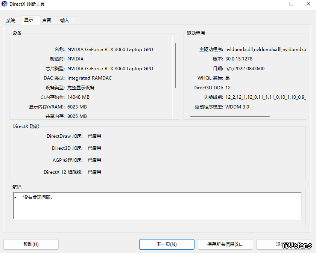The width and height of the screenshot is (316, 253).
Task: Click the device panel vertical scrollbar
Action: 176,65
